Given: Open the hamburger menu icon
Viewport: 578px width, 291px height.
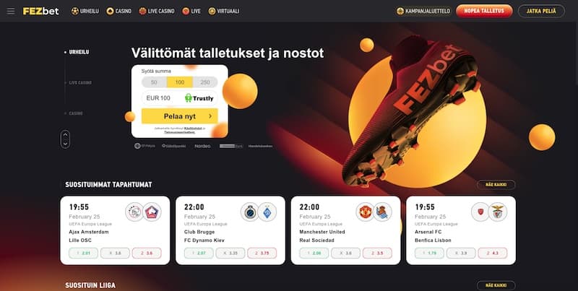Looking at the screenshot, I should coord(11,12).
